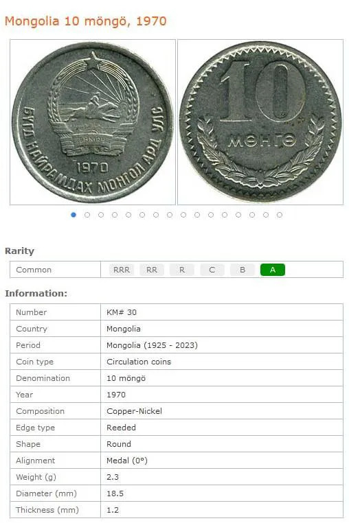349x523 pixels.
Task: Click the RRR rarity badge
Action: [x=121, y=270]
